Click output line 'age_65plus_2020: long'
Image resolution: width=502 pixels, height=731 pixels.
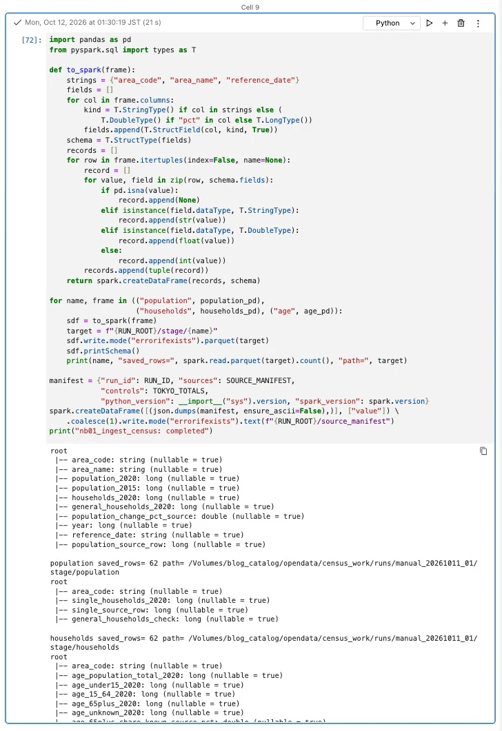(148, 704)
